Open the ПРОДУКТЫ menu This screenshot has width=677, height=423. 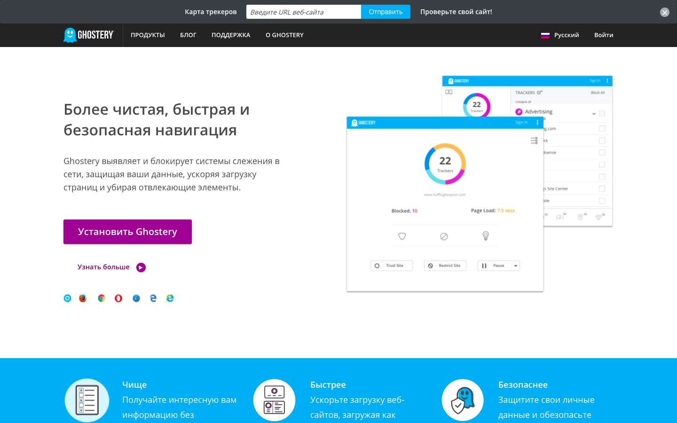tap(148, 35)
